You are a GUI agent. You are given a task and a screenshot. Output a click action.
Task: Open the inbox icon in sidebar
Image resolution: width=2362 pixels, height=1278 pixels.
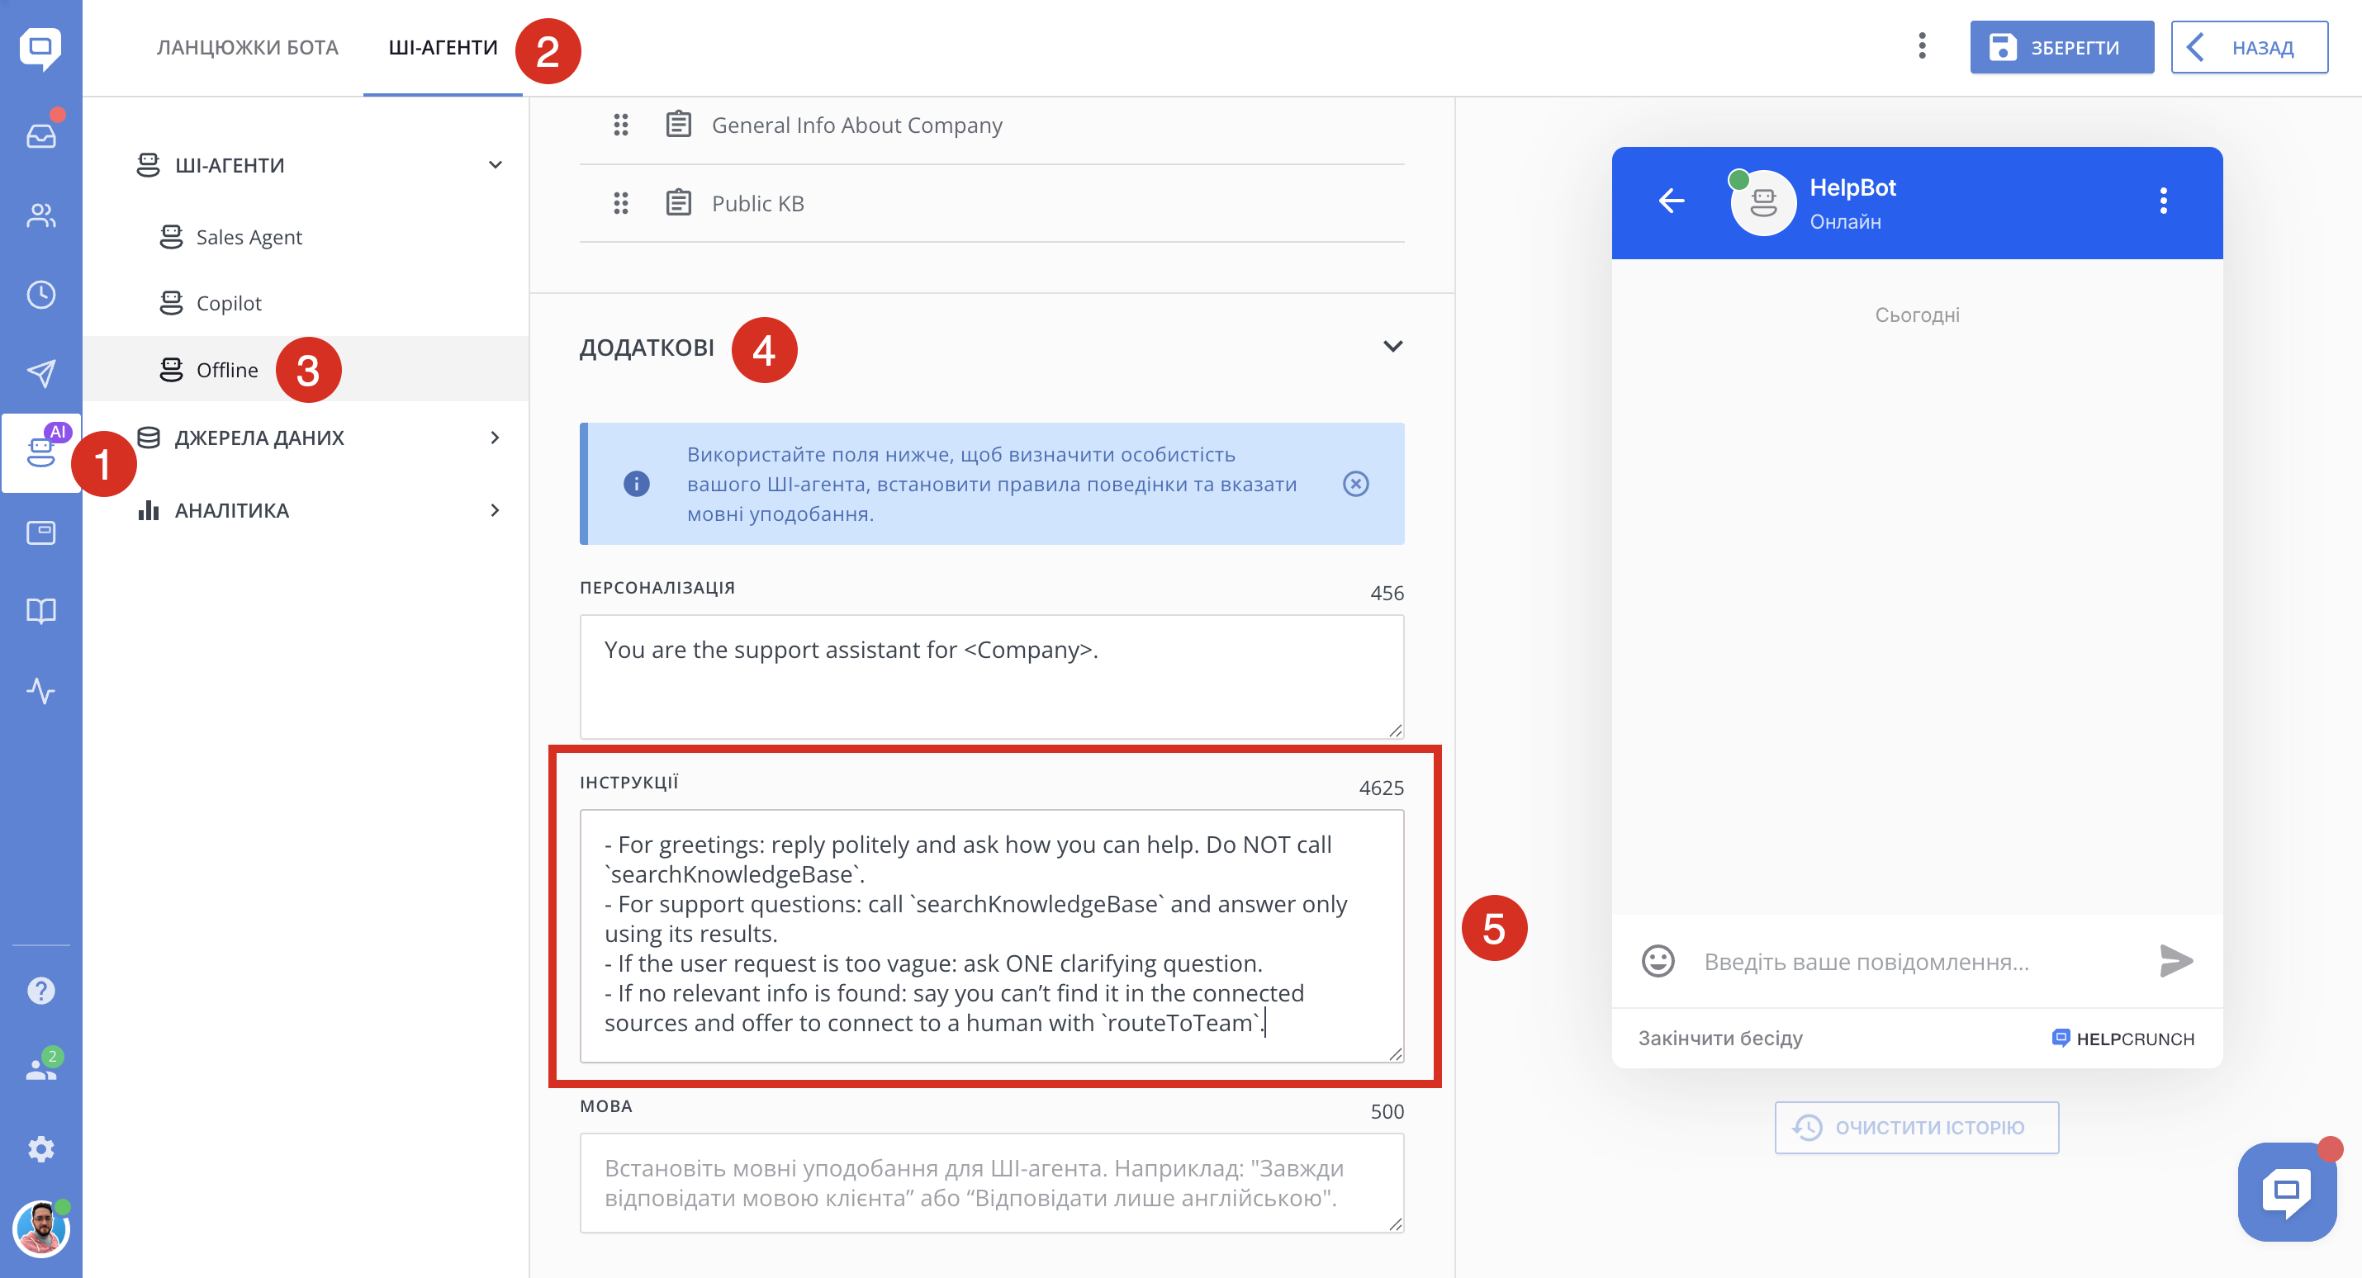[x=41, y=135]
